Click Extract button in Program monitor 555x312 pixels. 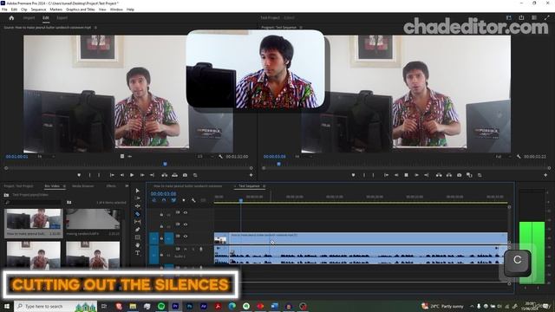[x=449, y=175]
